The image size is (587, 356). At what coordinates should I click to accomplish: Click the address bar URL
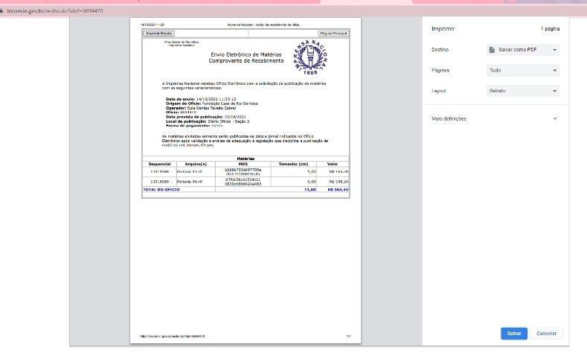point(54,11)
